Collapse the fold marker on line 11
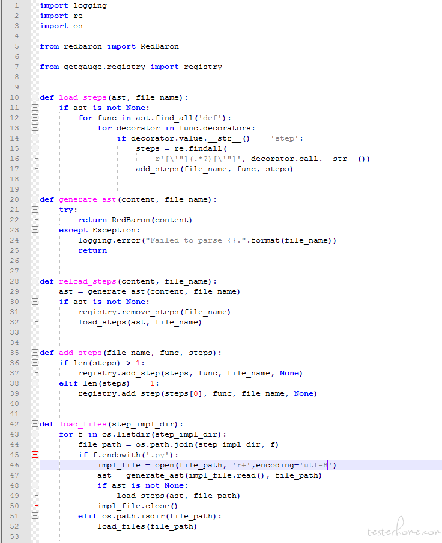Image resolution: width=442 pixels, height=543 pixels. click(x=35, y=108)
